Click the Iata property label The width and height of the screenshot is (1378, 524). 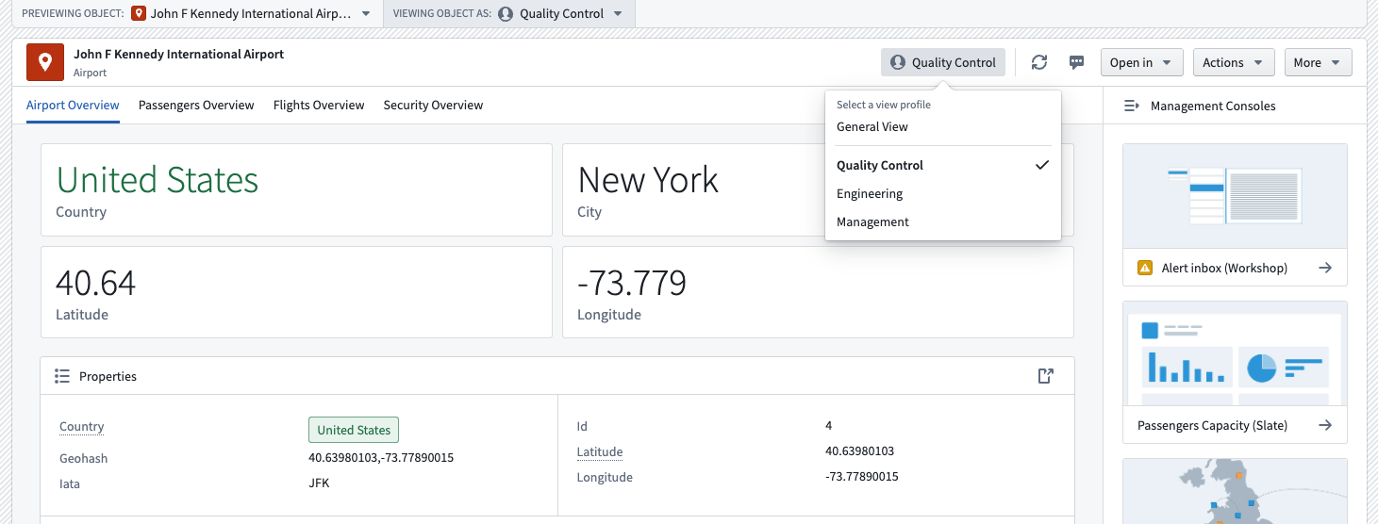(70, 483)
